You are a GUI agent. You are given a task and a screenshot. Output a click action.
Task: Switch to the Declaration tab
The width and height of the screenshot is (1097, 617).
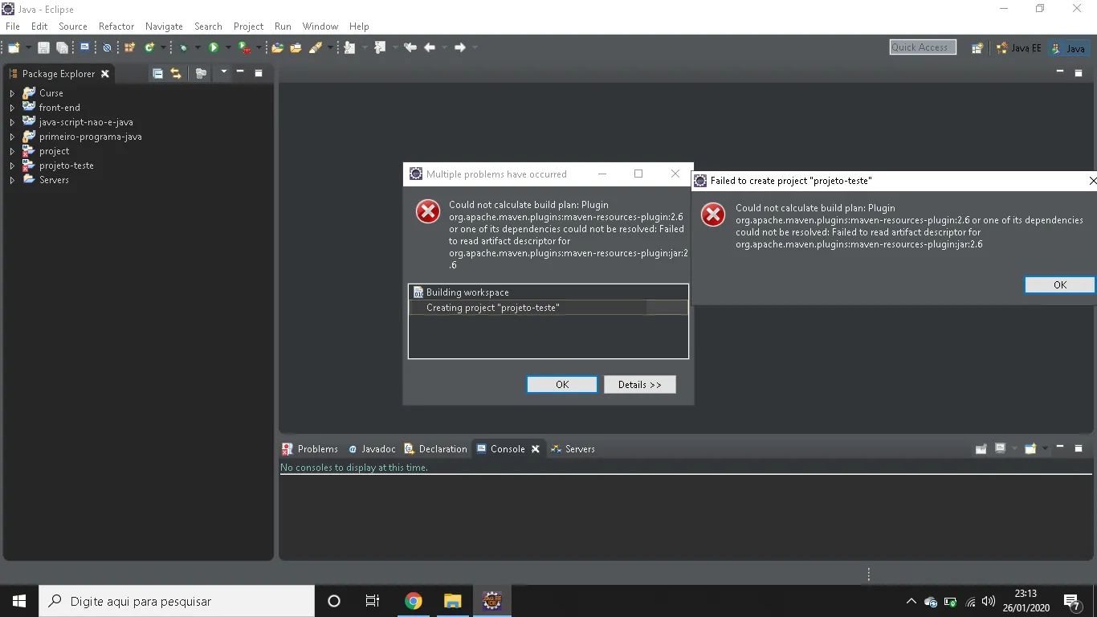coord(435,449)
